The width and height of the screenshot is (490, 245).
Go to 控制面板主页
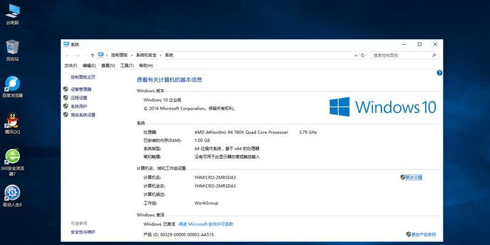coord(83,77)
